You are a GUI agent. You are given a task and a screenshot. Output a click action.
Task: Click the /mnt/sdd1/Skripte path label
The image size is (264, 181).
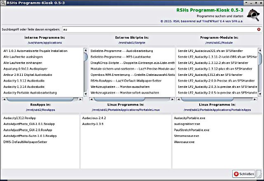point(132,43)
